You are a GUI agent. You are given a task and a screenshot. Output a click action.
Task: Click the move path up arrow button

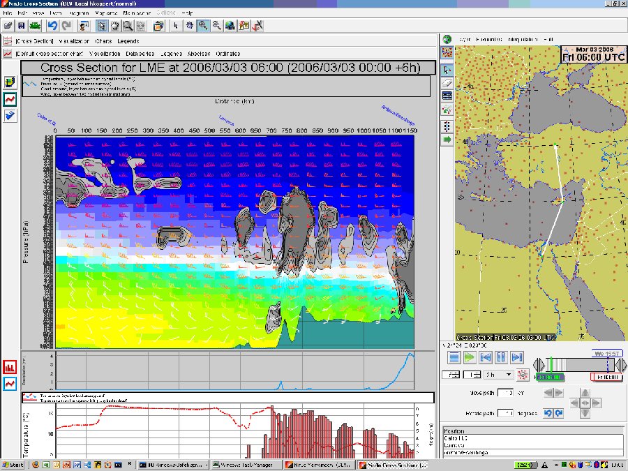point(585,393)
